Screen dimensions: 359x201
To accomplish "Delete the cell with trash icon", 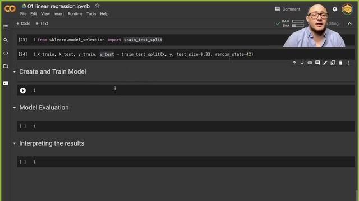I will [x=340, y=63].
